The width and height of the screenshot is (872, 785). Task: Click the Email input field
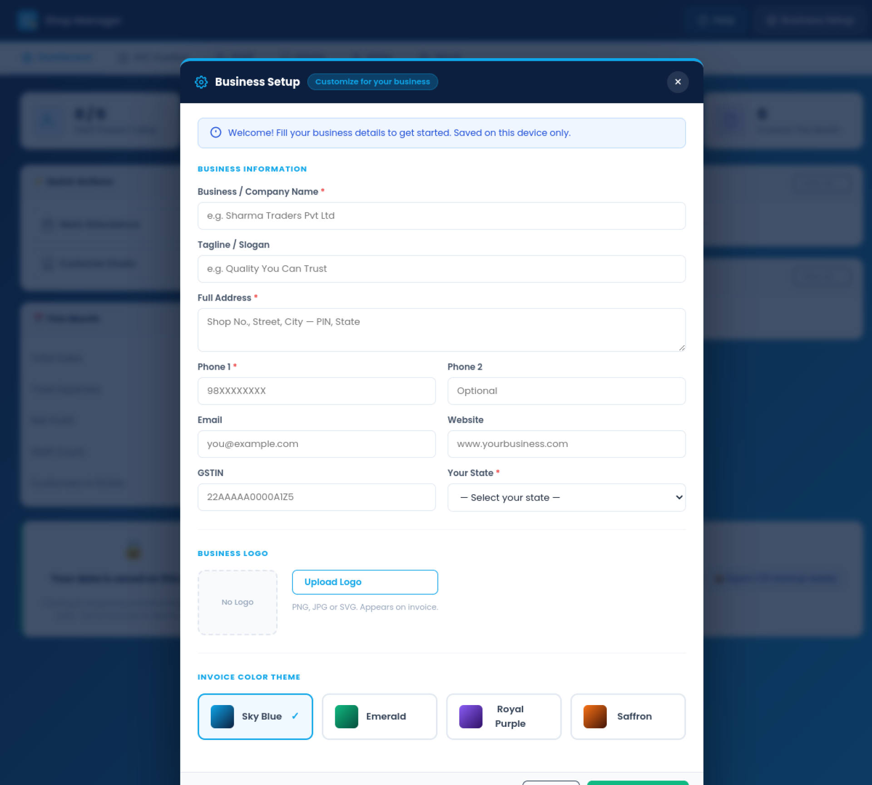(x=317, y=444)
